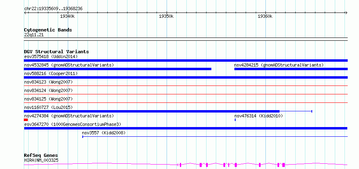Select the nsv834125 (Wong2007) label
Image resolution: width=359 pixels, height=169 pixels.
(x=48, y=99)
